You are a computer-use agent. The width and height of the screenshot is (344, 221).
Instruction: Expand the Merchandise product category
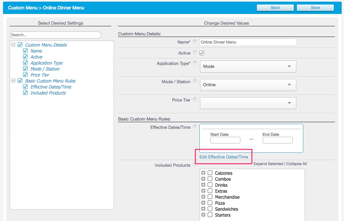(x=204, y=197)
